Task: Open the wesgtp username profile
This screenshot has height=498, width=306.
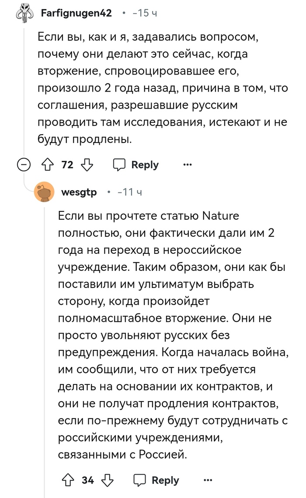Action: 79,192
